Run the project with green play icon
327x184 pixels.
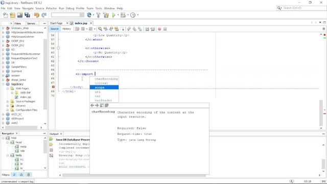pyautogui.click(x=113, y=15)
